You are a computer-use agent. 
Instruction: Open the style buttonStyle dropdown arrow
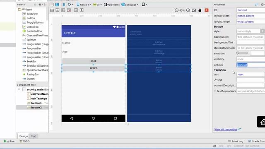[x=262, y=31]
